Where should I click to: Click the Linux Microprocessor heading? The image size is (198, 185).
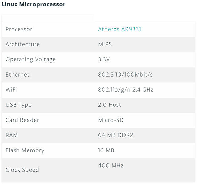[x=33, y=5]
